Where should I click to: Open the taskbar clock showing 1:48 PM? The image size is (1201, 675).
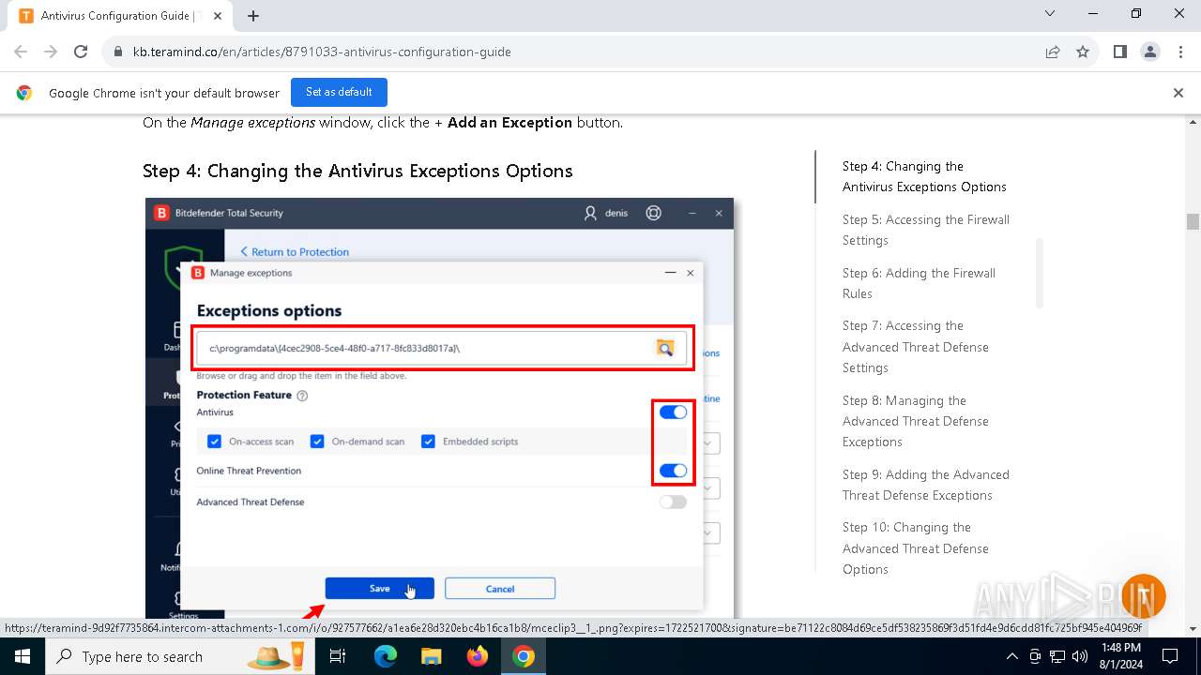1121,656
